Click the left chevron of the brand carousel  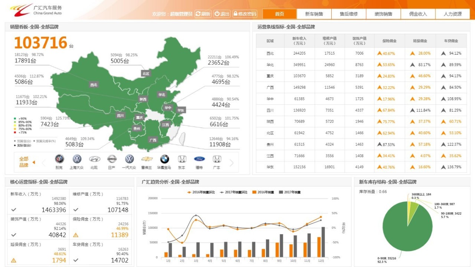(43, 162)
